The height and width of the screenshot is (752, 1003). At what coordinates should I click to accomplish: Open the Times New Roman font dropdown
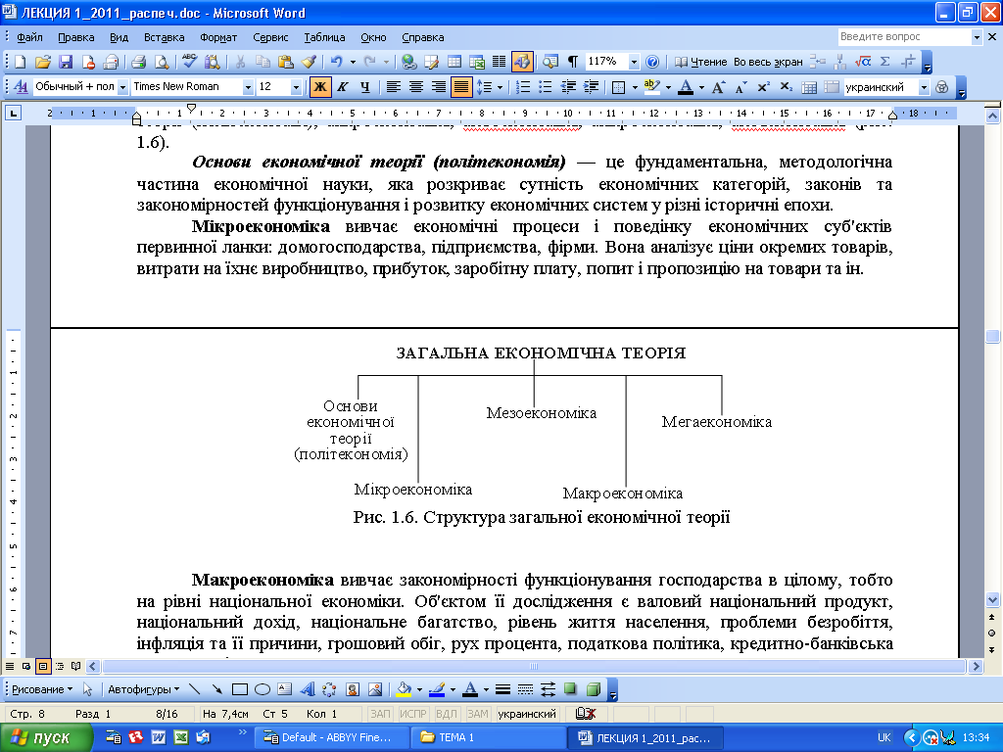pos(248,87)
